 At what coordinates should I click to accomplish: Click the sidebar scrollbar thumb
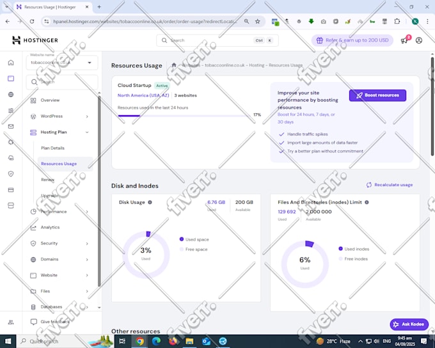[99, 191]
